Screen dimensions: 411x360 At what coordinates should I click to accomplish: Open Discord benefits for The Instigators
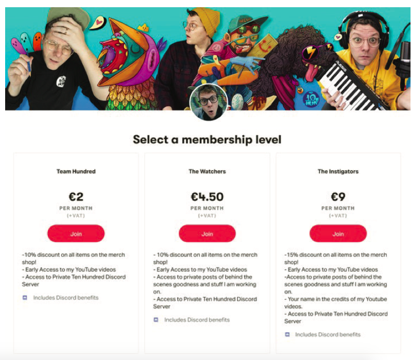coord(328,335)
